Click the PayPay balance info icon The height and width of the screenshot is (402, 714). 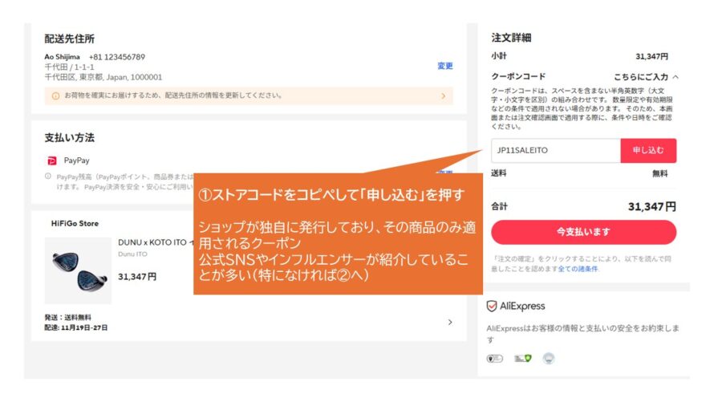pos(48,177)
